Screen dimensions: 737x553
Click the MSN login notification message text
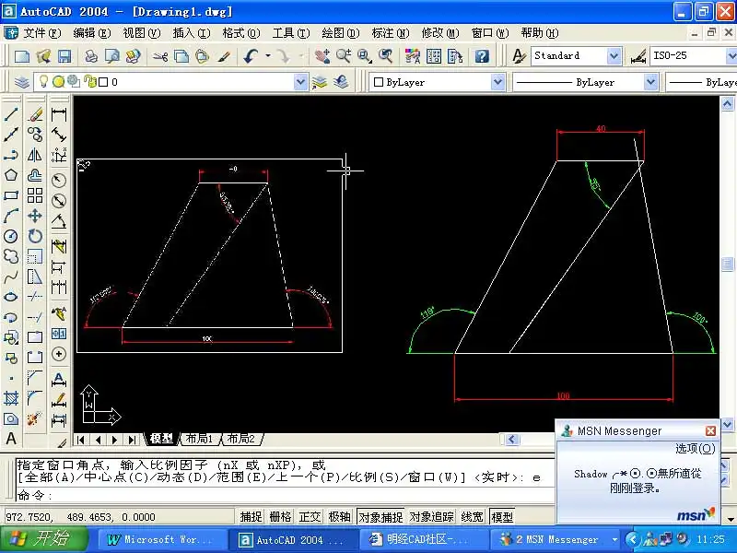(638, 481)
